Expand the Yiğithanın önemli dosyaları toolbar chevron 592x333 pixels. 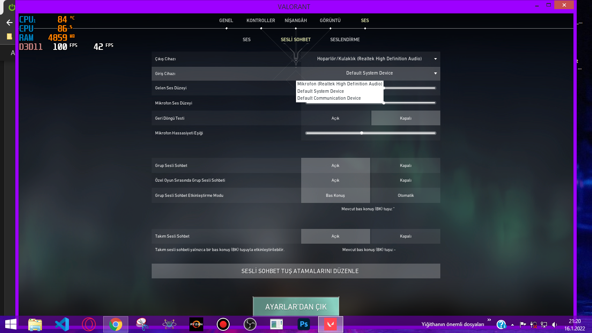(x=489, y=320)
